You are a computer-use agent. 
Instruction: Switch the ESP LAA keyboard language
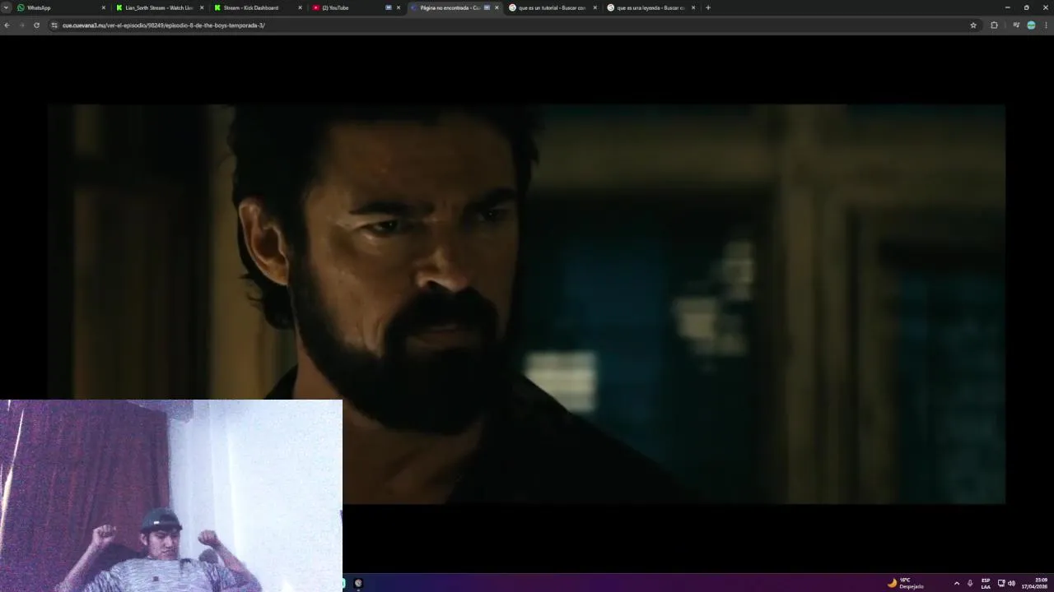(x=986, y=583)
